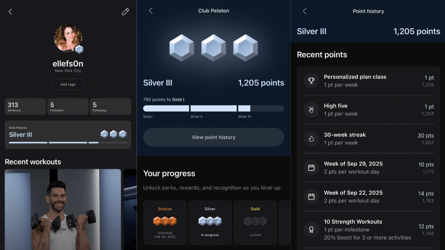Viewport: 445px width, 250px height.
Task: Click the Add tags button
Action: (x=68, y=84)
